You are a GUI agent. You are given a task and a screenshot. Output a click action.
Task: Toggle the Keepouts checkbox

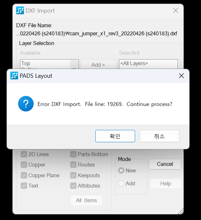(x=73, y=176)
